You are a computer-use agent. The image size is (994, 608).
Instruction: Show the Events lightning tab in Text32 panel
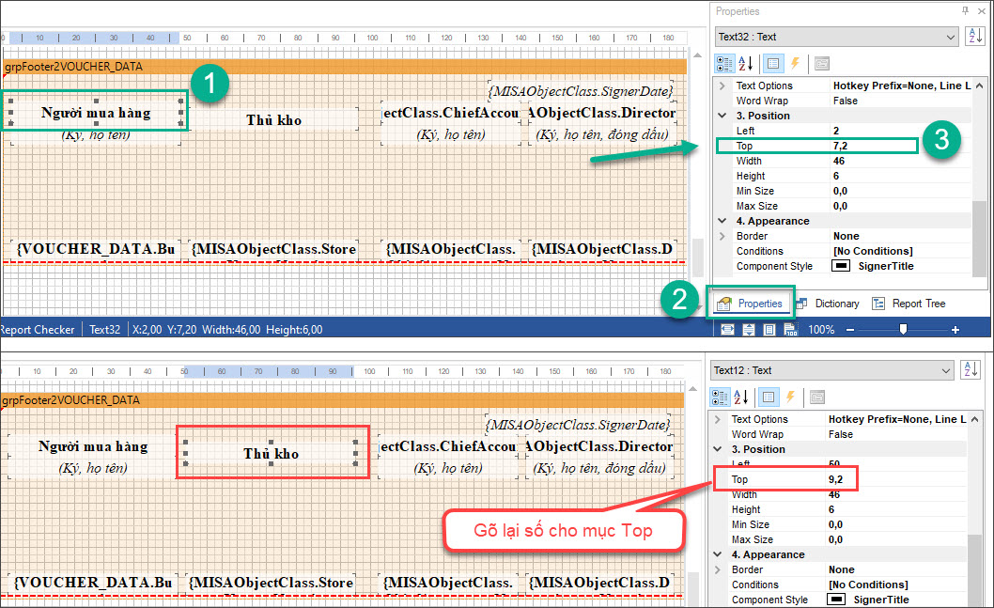pyautogui.click(x=795, y=64)
